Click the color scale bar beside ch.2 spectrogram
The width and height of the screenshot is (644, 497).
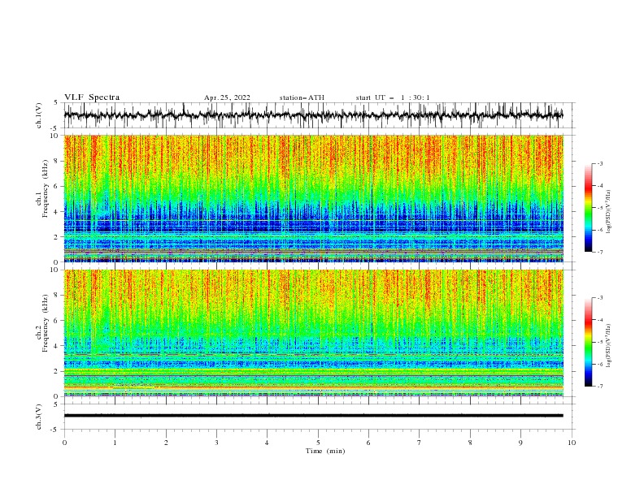[588, 342]
